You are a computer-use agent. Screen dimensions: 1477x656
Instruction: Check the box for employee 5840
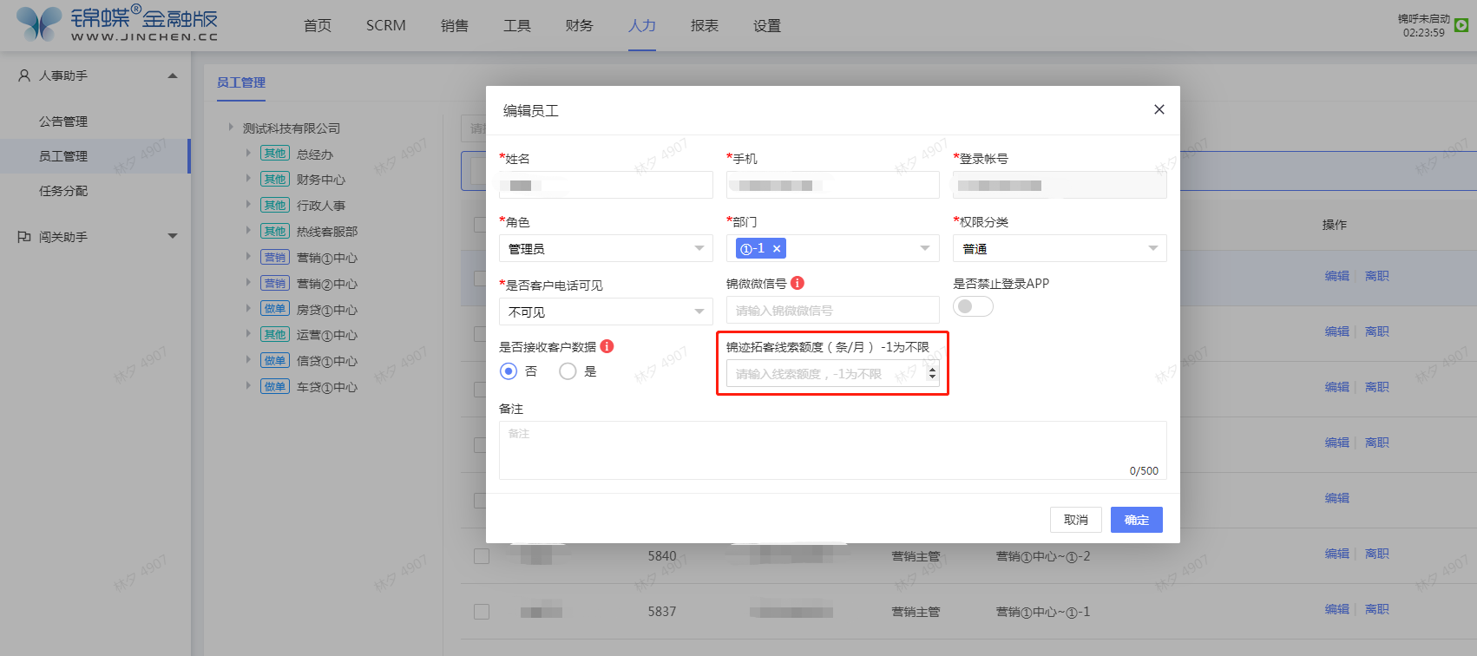tap(482, 556)
